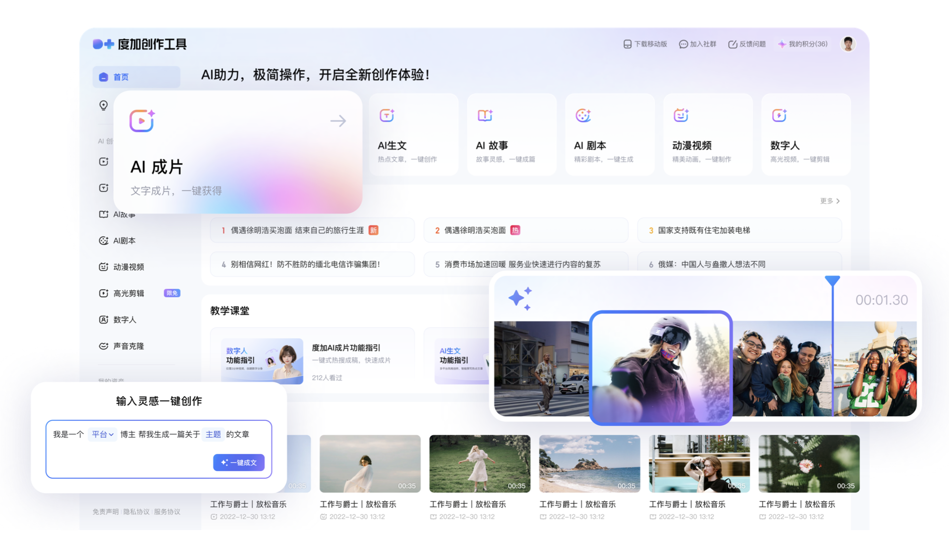Click the sparkle AI icon above timeline
Viewport: 949px width, 534px height.
point(520,298)
